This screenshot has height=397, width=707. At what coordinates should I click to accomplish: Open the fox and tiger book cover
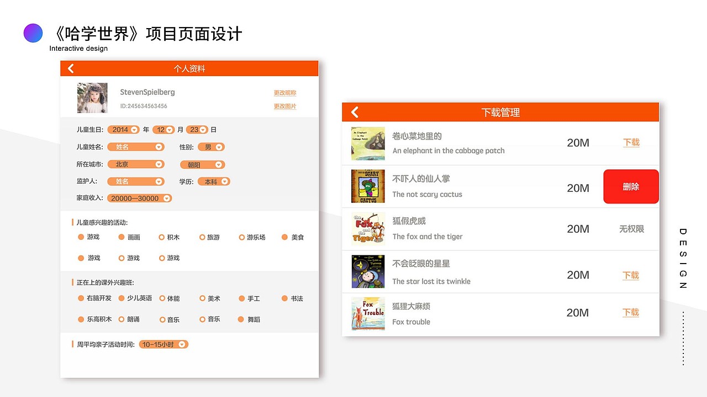pos(368,228)
